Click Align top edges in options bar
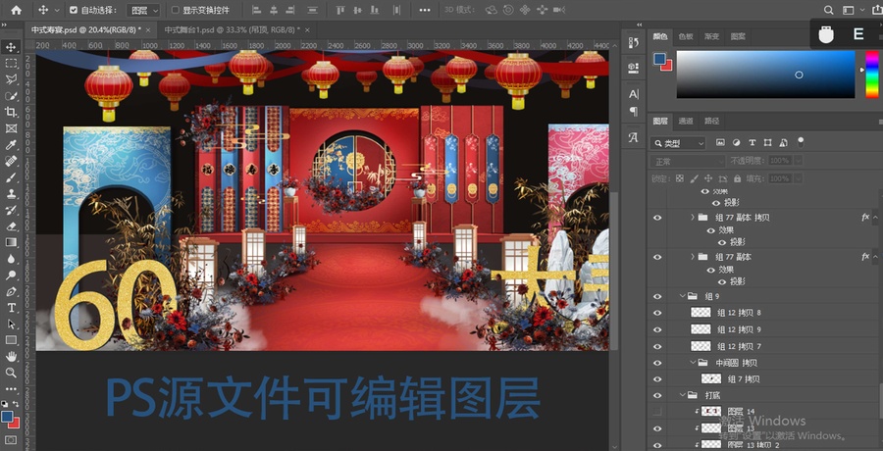Screen dimensions: 883x451 click(x=340, y=10)
